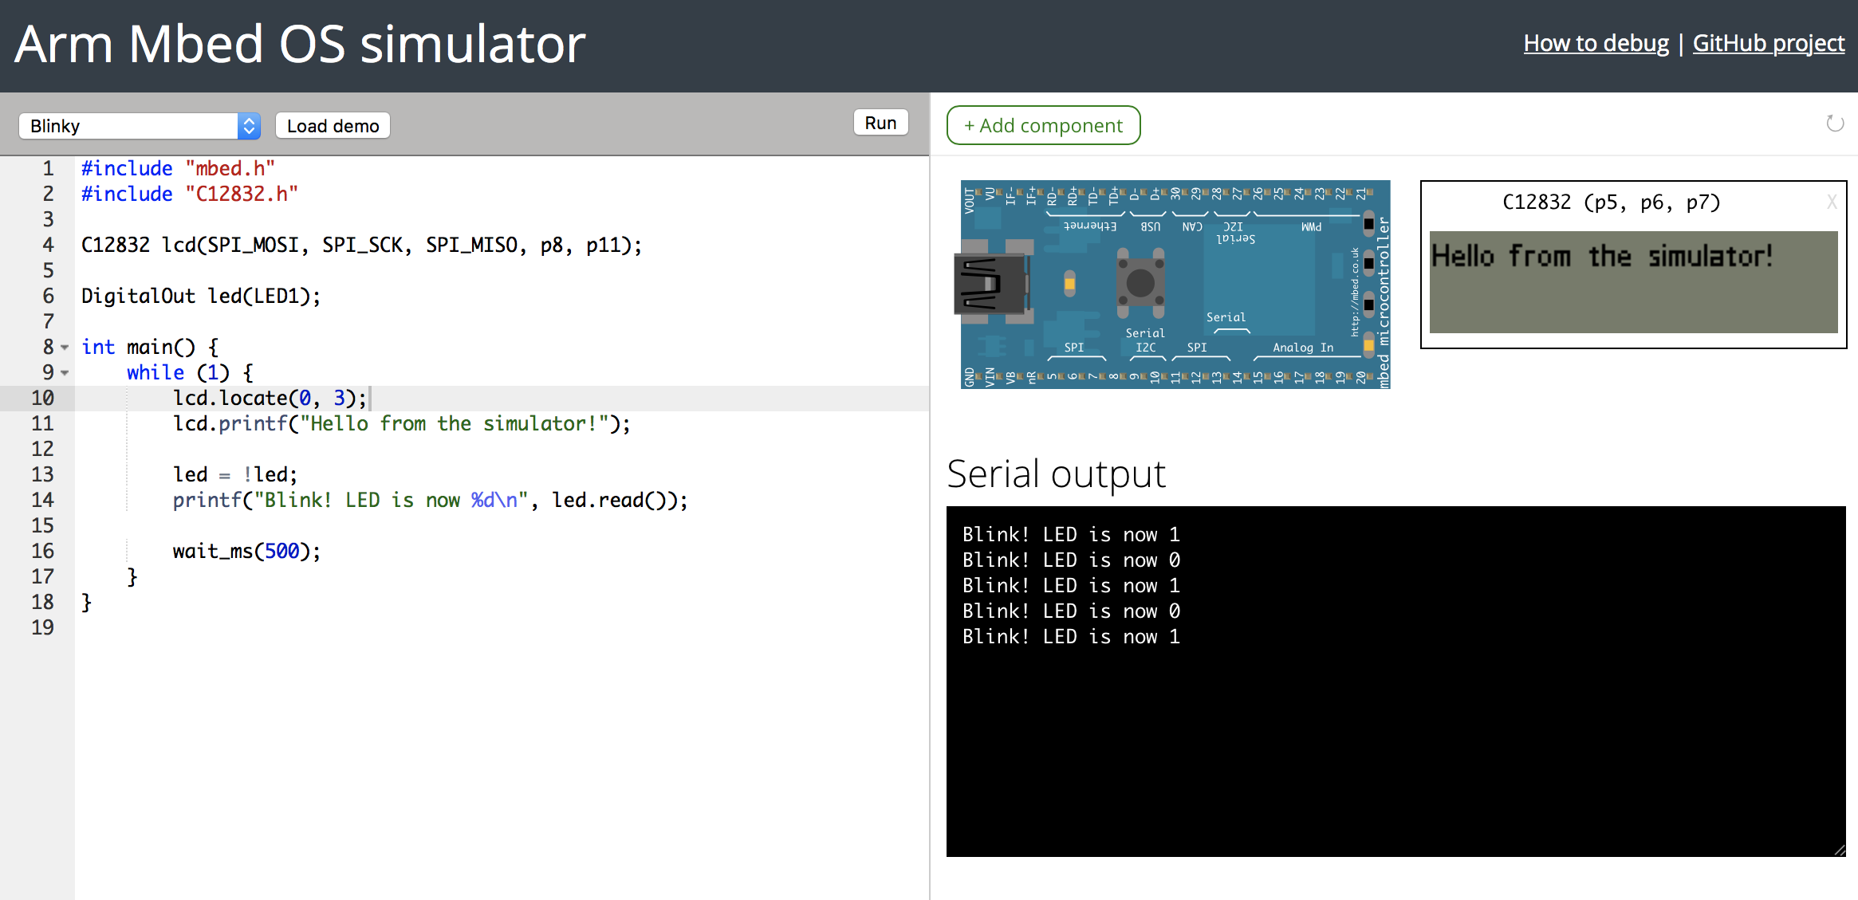The image size is (1858, 900).
Task: Open the GitHub project link
Action: click(x=1768, y=43)
